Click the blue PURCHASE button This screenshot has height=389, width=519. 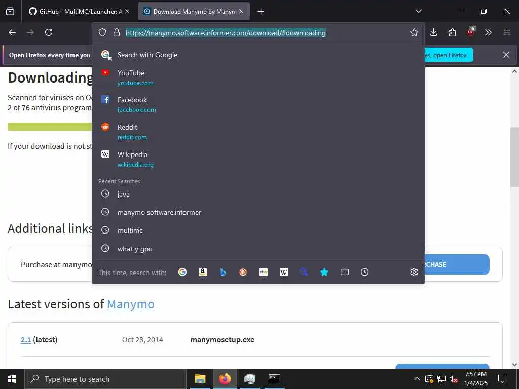click(457, 264)
